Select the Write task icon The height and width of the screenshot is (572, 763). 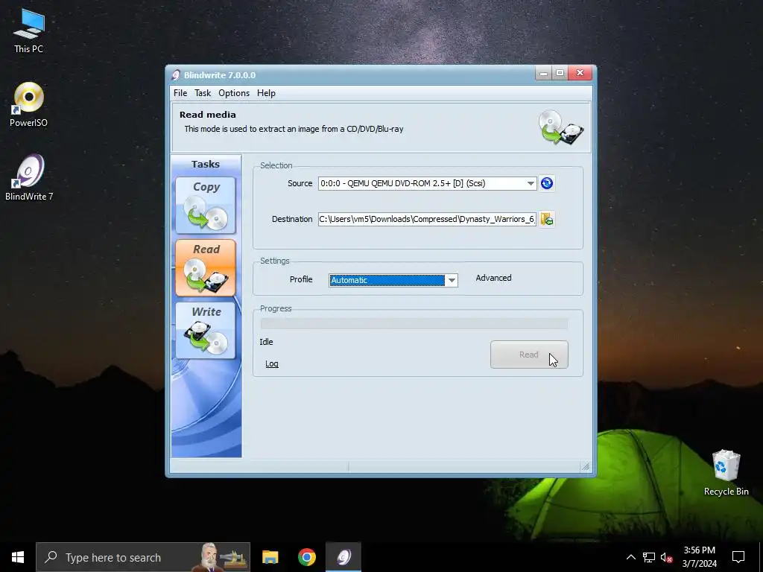click(206, 330)
